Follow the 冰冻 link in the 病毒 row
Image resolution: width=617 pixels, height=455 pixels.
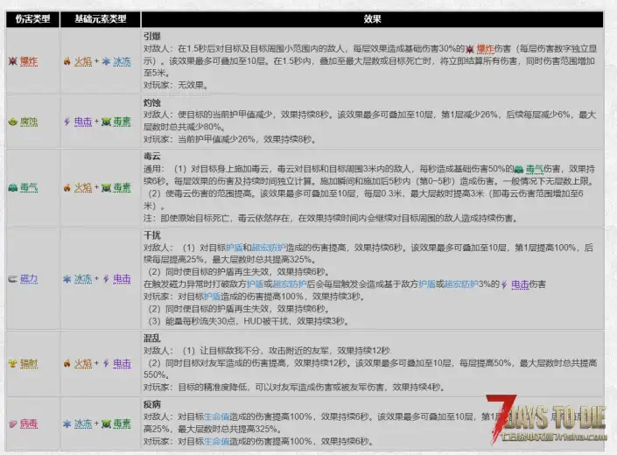pyautogui.click(x=83, y=423)
